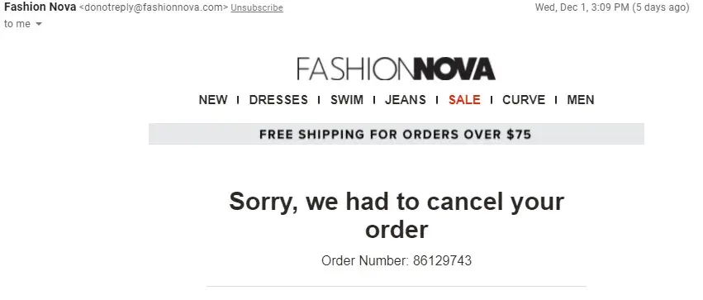Select order number digits 86129743
Image resolution: width=703 pixels, height=300 pixels.
point(442,260)
